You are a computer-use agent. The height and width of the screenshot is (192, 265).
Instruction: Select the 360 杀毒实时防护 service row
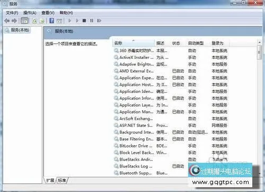171,50
